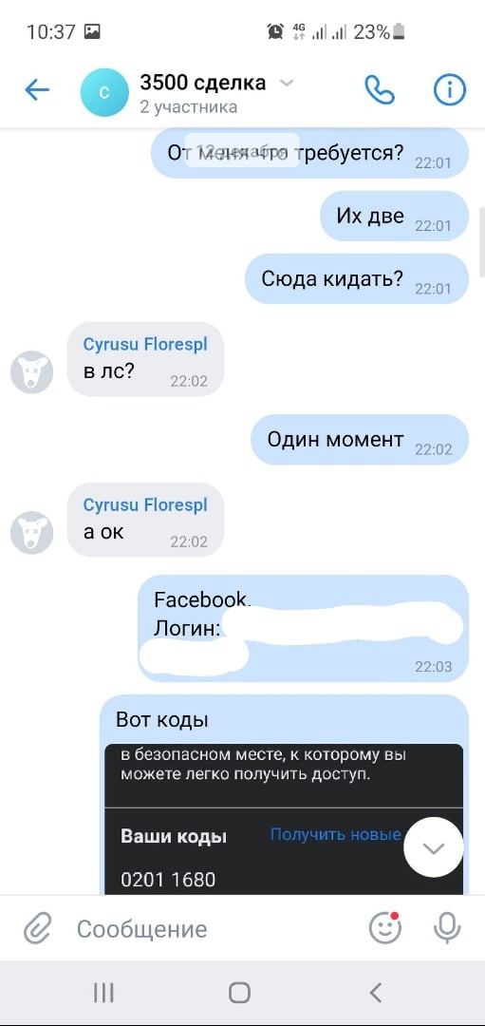
Task: Open recent apps from the navigation bar
Action: click(x=104, y=993)
